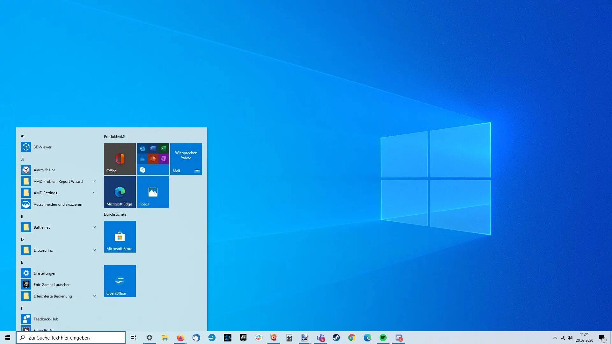Launch the OpenOffice tile
Viewport: 612px width, 344px height.
[x=120, y=281]
